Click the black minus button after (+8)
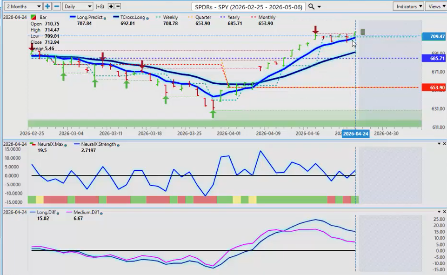Image resolution: width=447 pixels, height=275 pixels. coord(118,7)
